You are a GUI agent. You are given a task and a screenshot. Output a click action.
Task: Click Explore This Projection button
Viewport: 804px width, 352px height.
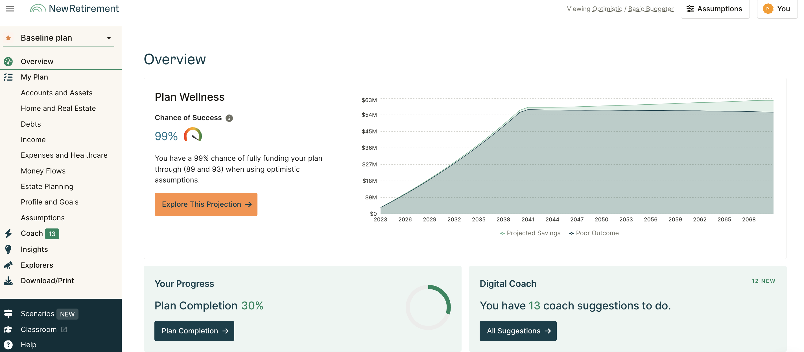pyautogui.click(x=206, y=204)
